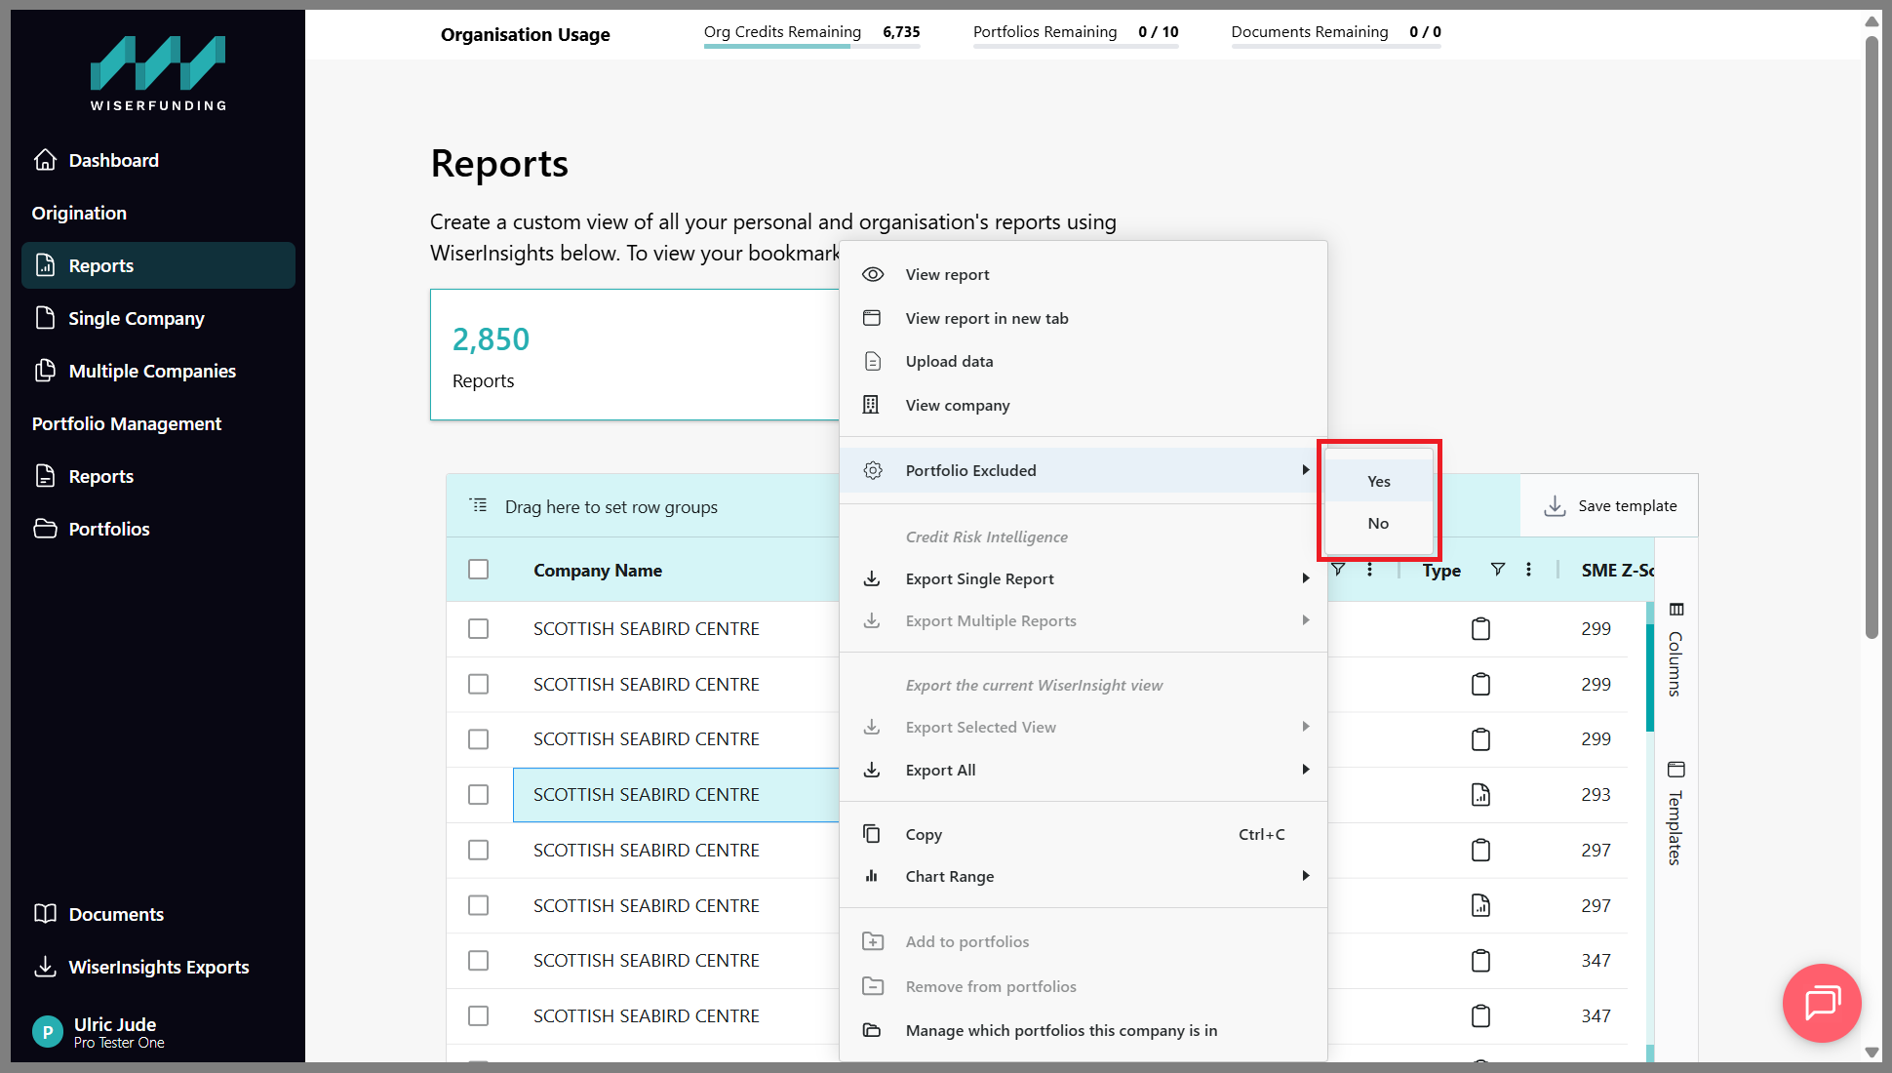Open Reports under Origination in sidebar
1892x1073 pixels.
[158, 265]
